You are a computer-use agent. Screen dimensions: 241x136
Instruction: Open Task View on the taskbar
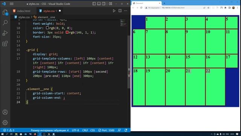[x=11, y=134]
